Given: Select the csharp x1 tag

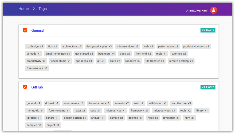Looking at the screenshot, I should (52, 118).
